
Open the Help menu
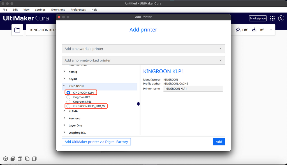[x=94, y=10]
